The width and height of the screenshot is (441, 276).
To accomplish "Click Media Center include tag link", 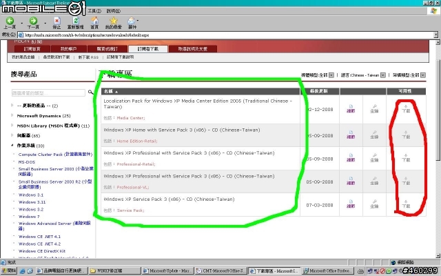I will [x=131, y=118].
